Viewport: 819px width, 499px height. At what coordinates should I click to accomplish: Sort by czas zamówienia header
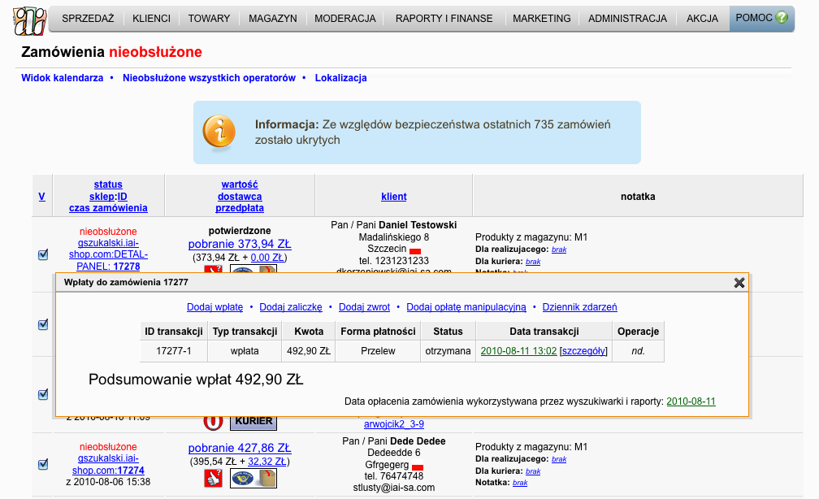tap(108, 208)
